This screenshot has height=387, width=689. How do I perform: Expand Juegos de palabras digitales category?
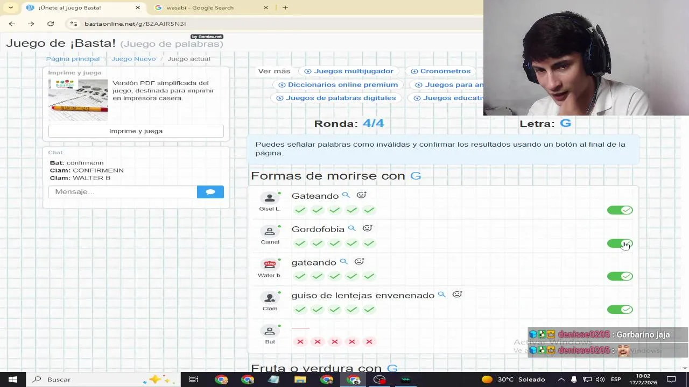(x=336, y=98)
